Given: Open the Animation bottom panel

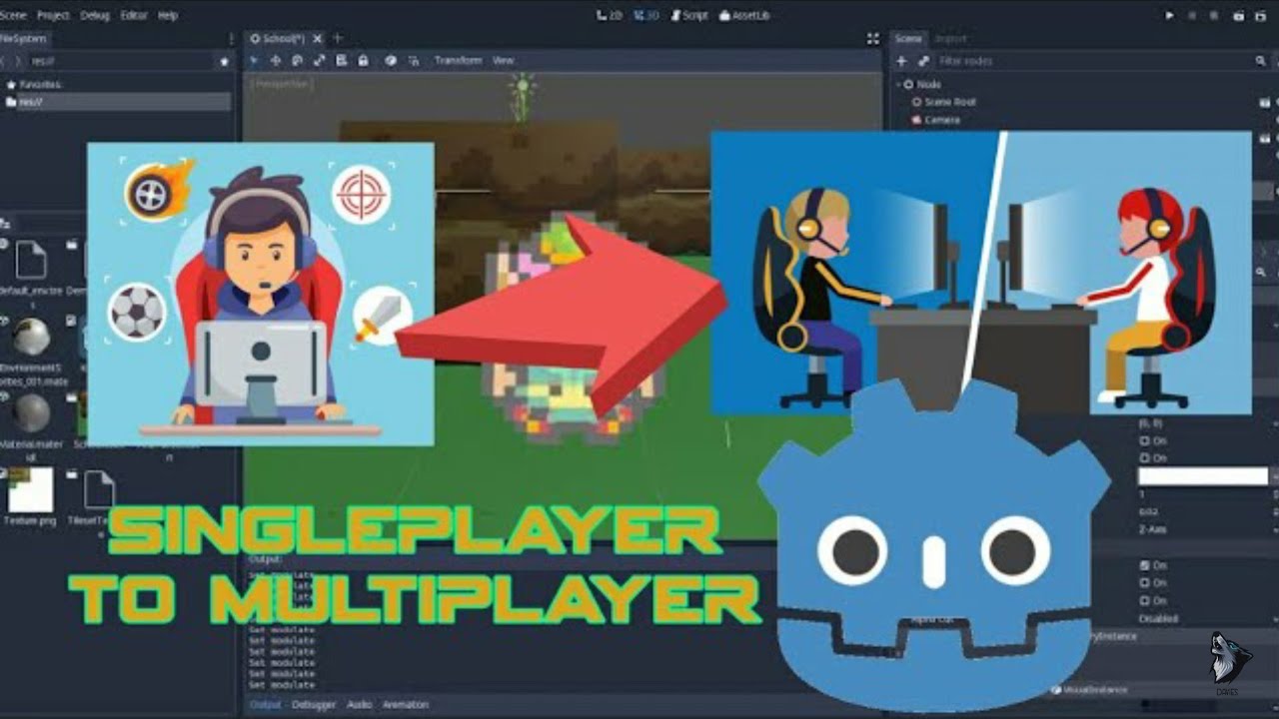Looking at the screenshot, I should coord(406,704).
